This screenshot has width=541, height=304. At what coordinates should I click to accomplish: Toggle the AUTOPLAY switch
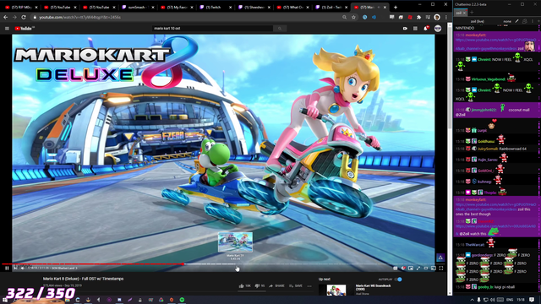398,280
